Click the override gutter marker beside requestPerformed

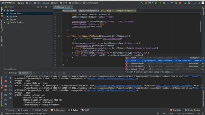[x=58, y=36]
